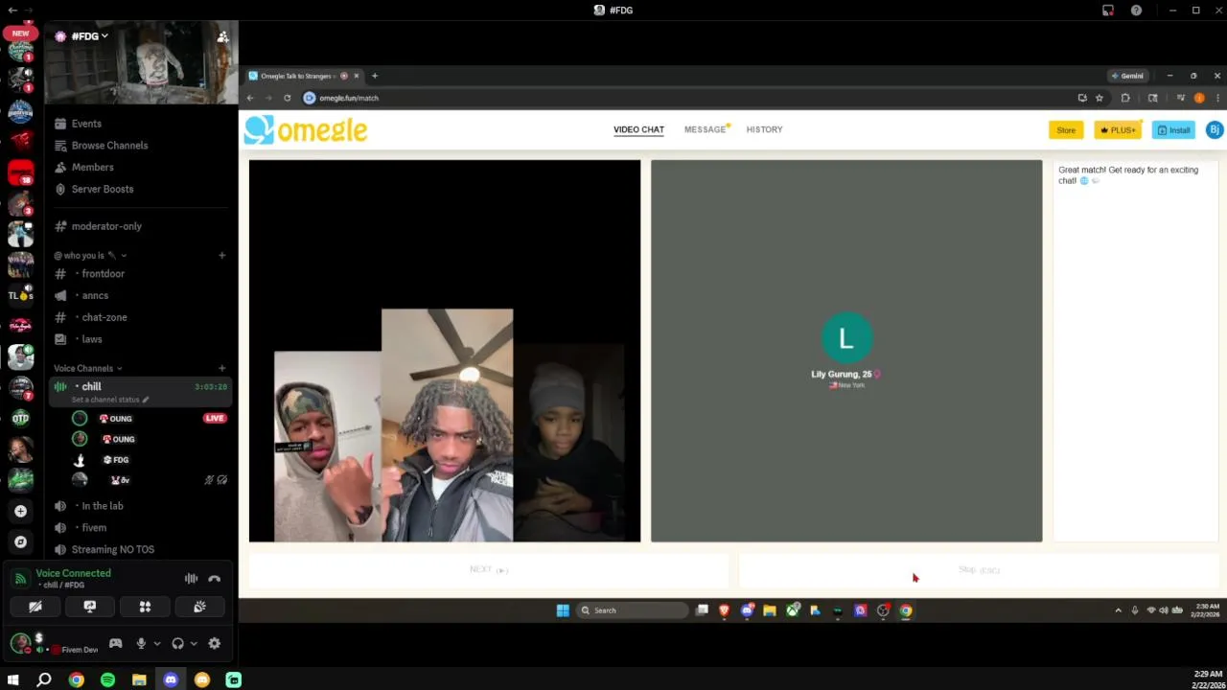Open Spotify from the bottom taskbar

(x=107, y=680)
